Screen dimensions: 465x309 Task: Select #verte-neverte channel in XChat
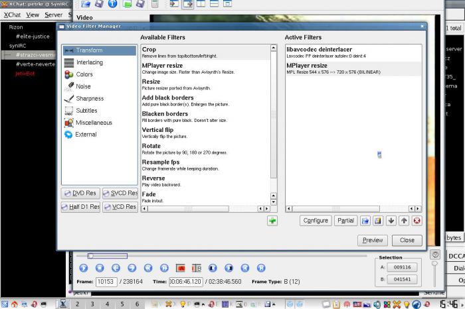pyautogui.click(x=35, y=64)
